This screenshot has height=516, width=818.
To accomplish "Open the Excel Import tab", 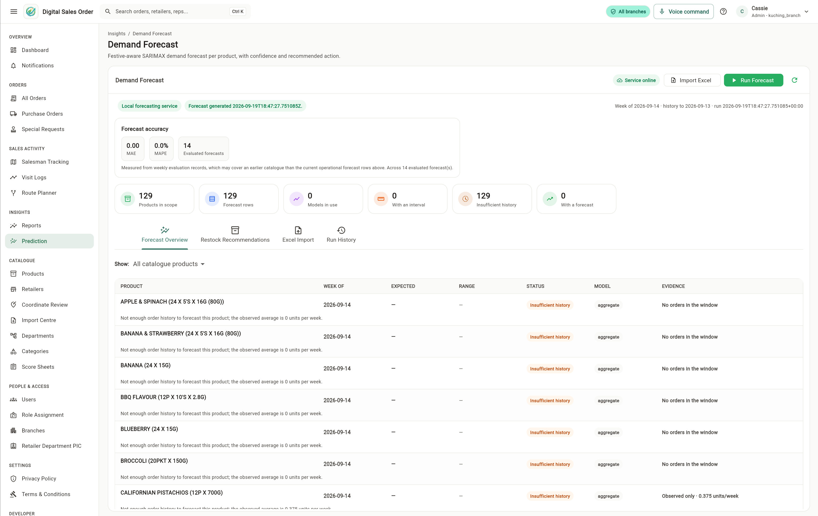I will pos(298,235).
